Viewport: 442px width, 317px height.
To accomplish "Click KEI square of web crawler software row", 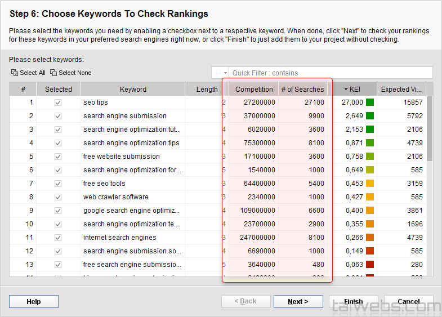I will (370, 197).
